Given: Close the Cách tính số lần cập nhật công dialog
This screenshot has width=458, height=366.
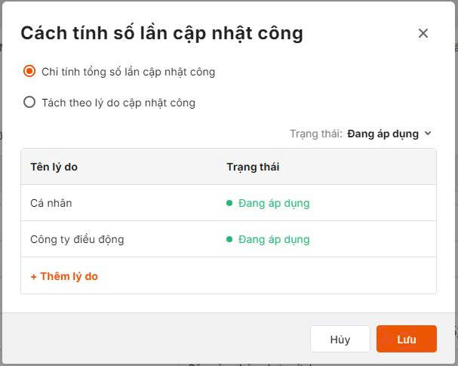Looking at the screenshot, I should [x=423, y=33].
